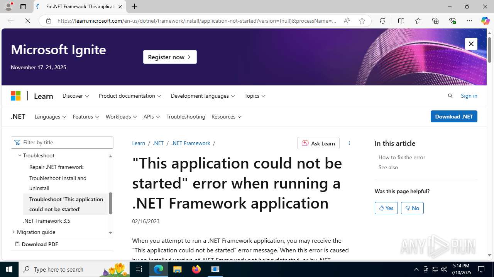Expand Product documentation dropdown

[x=130, y=96]
